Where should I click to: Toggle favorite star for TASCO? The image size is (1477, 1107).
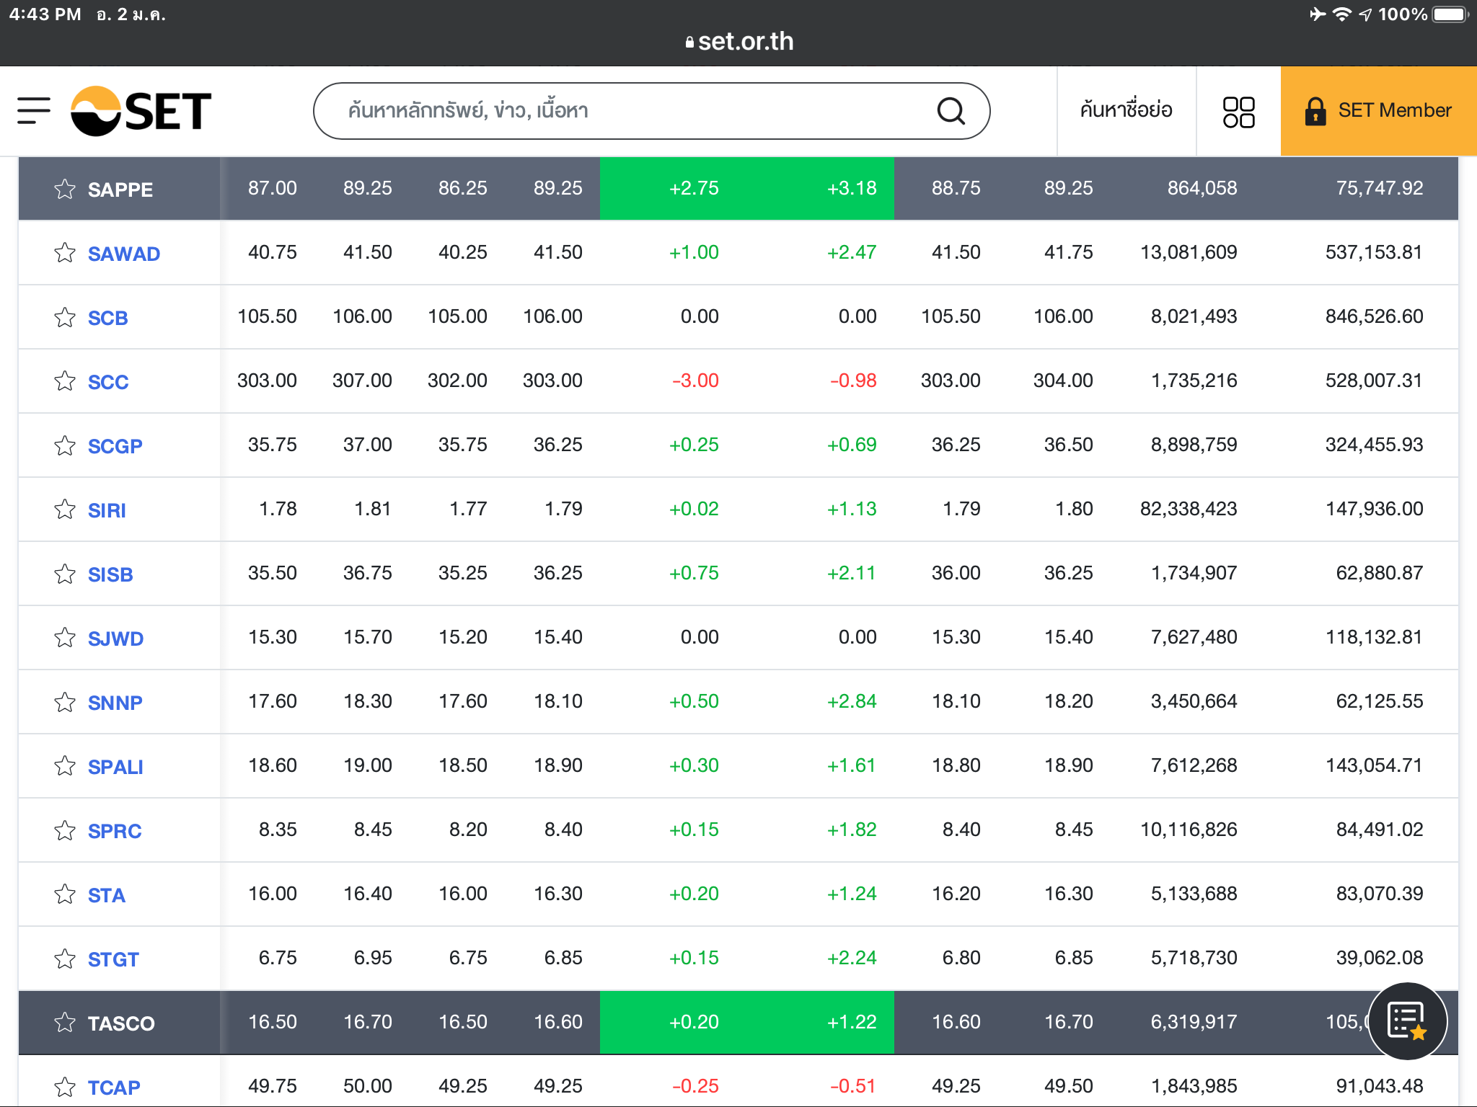coord(65,1023)
